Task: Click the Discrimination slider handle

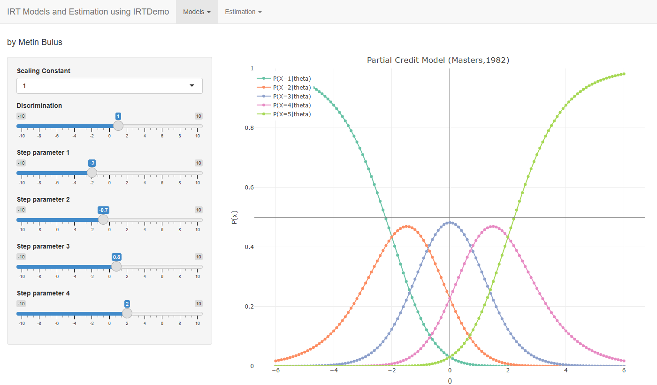Action: (x=118, y=126)
